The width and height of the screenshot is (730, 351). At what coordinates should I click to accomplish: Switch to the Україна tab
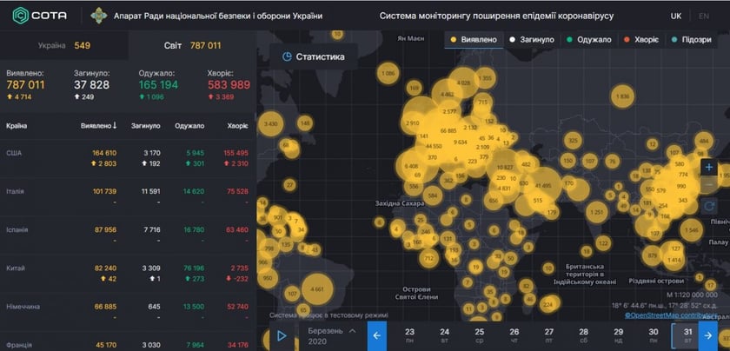(63, 44)
